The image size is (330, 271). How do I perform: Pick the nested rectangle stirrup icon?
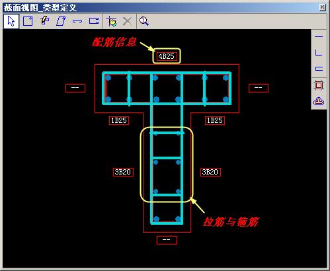(319, 85)
